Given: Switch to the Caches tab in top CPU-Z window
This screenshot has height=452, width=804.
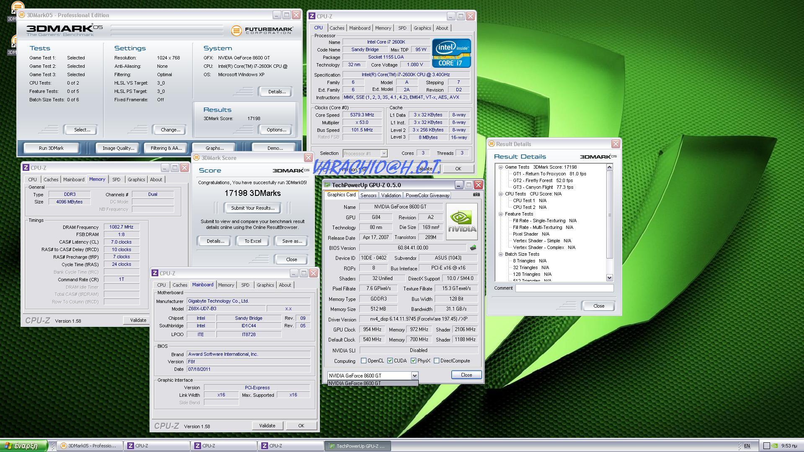Looking at the screenshot, I should pyautogui.click(x=337, y=28).
